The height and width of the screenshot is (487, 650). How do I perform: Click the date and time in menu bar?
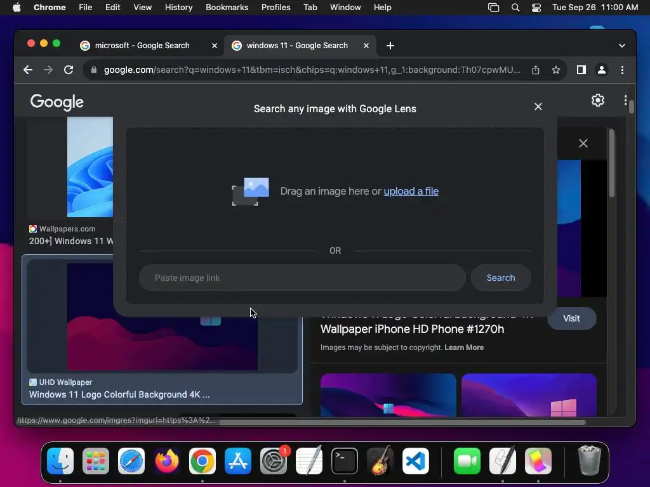[595, 8]
